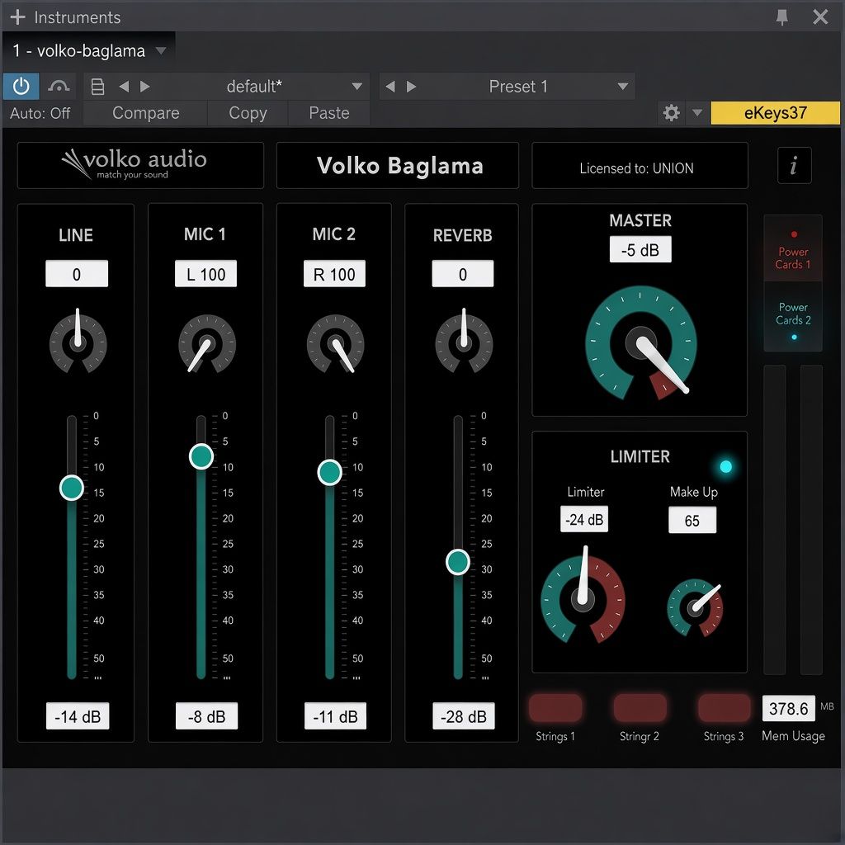Click the LINE -14 dB value field
This screenshot has width=845, height=845.
pyautogui.click(x=78, y=716)
